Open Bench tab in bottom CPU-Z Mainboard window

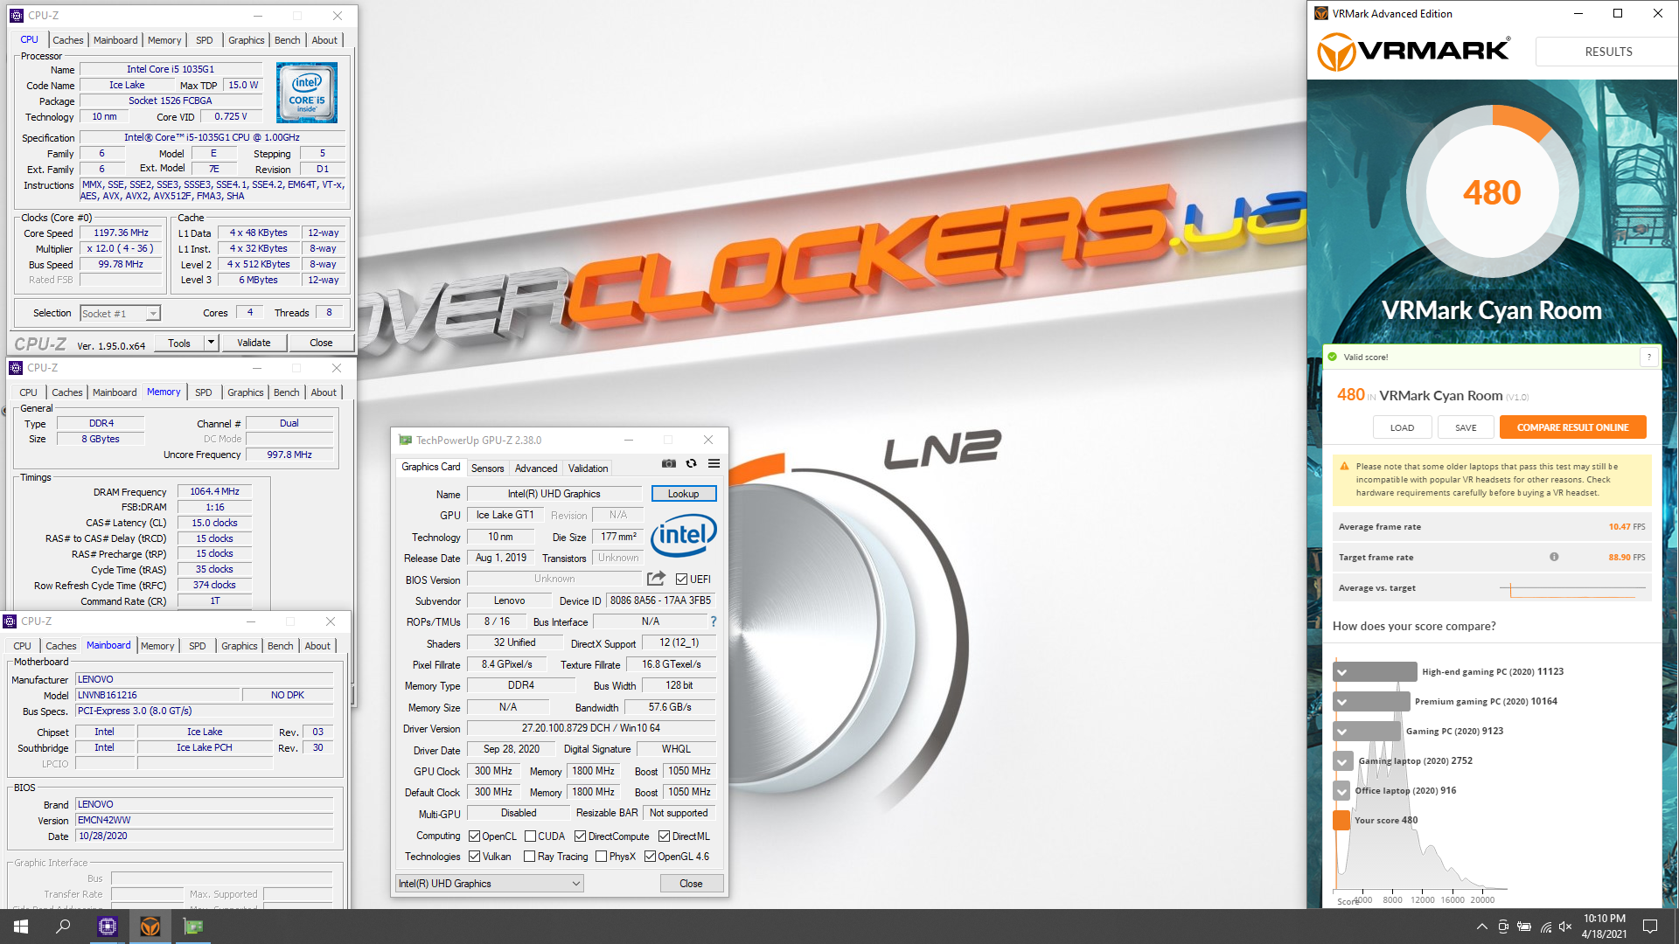[x=280, y=646]
